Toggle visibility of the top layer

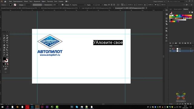click(x=170, y=49)
